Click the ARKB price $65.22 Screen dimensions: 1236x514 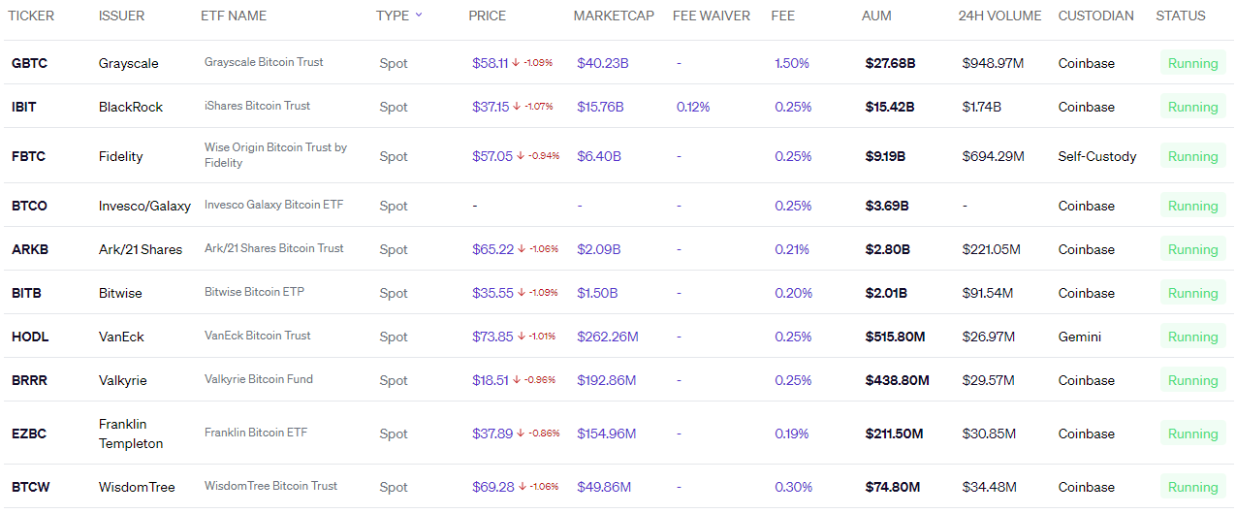click(492, 249)
